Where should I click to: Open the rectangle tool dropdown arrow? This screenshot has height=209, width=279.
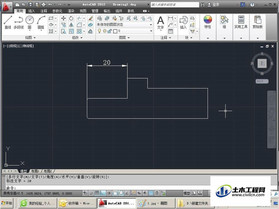(56, 18)
